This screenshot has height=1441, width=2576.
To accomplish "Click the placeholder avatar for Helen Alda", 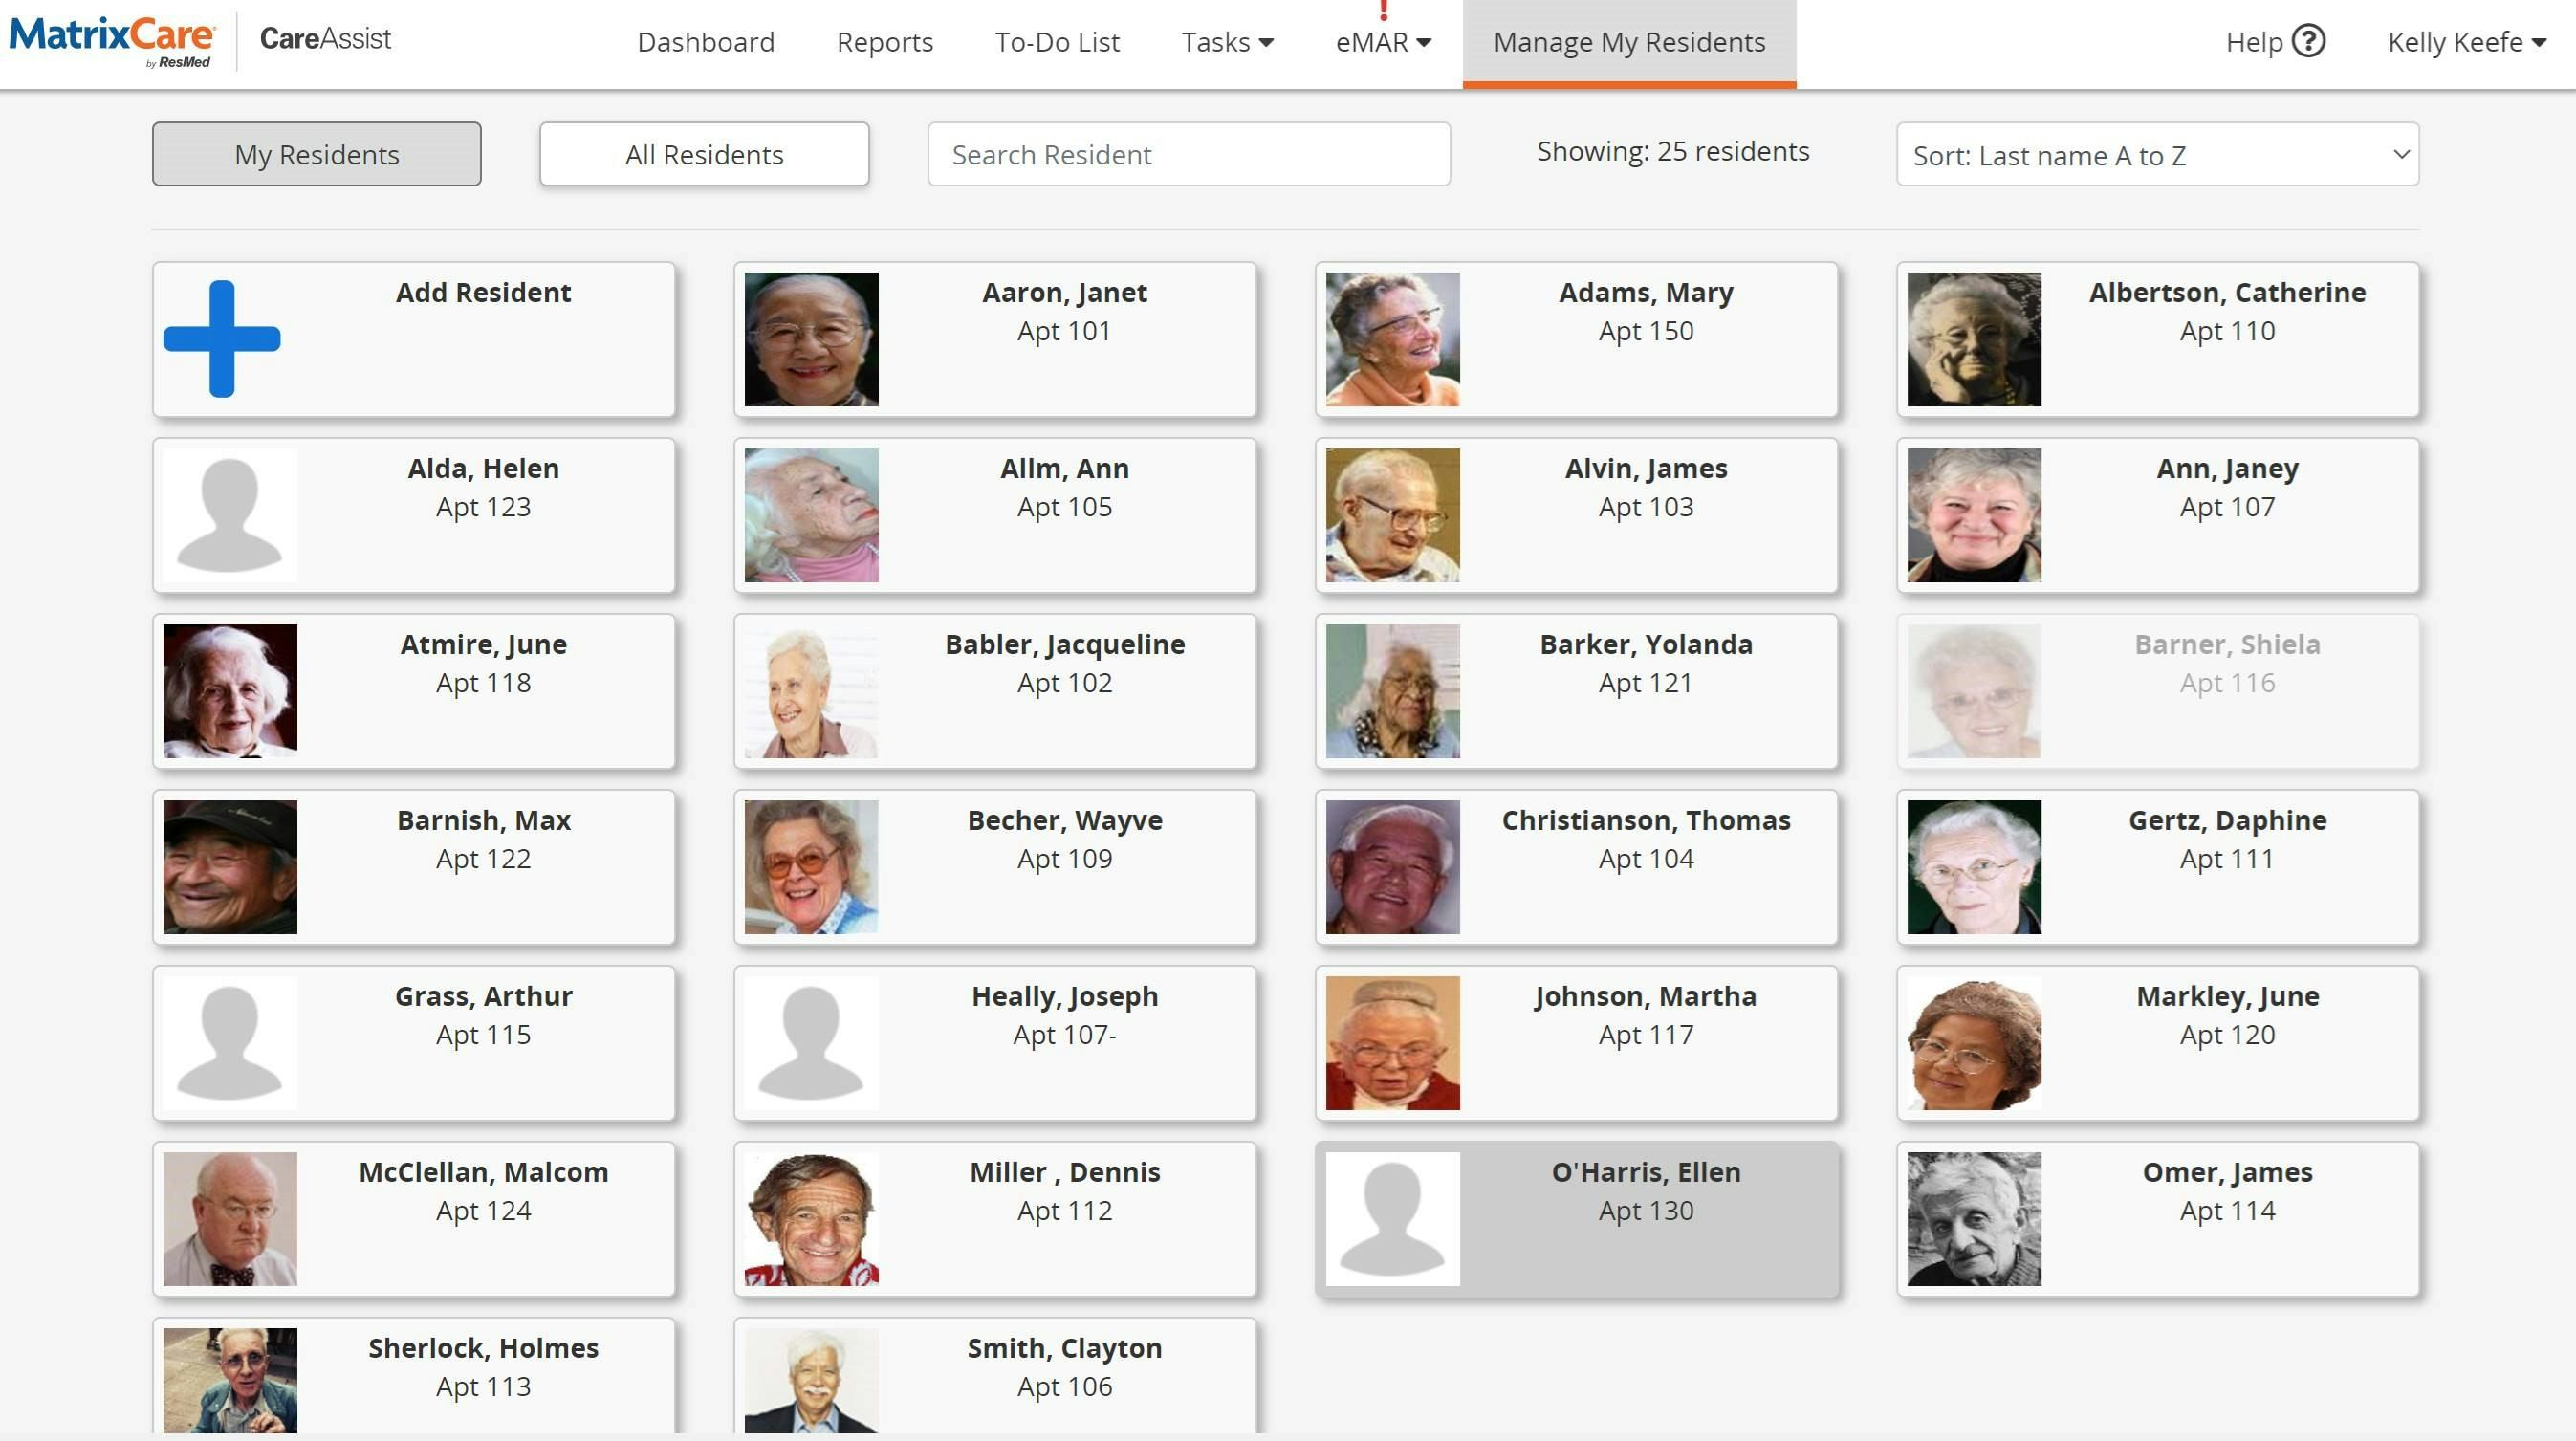I will (x=229, y=514).
